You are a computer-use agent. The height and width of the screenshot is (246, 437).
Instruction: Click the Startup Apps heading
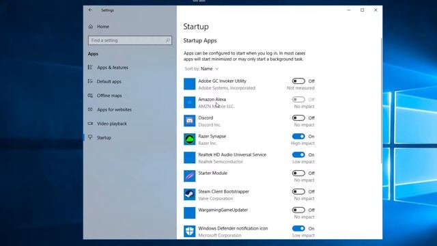200,40
